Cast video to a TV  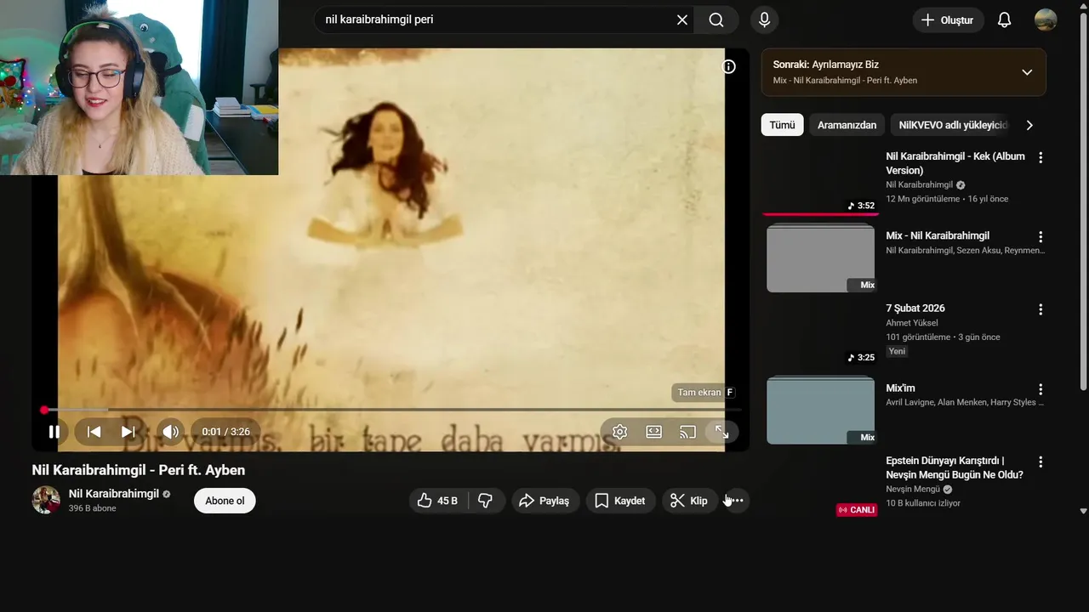click(x=687, y=432)
